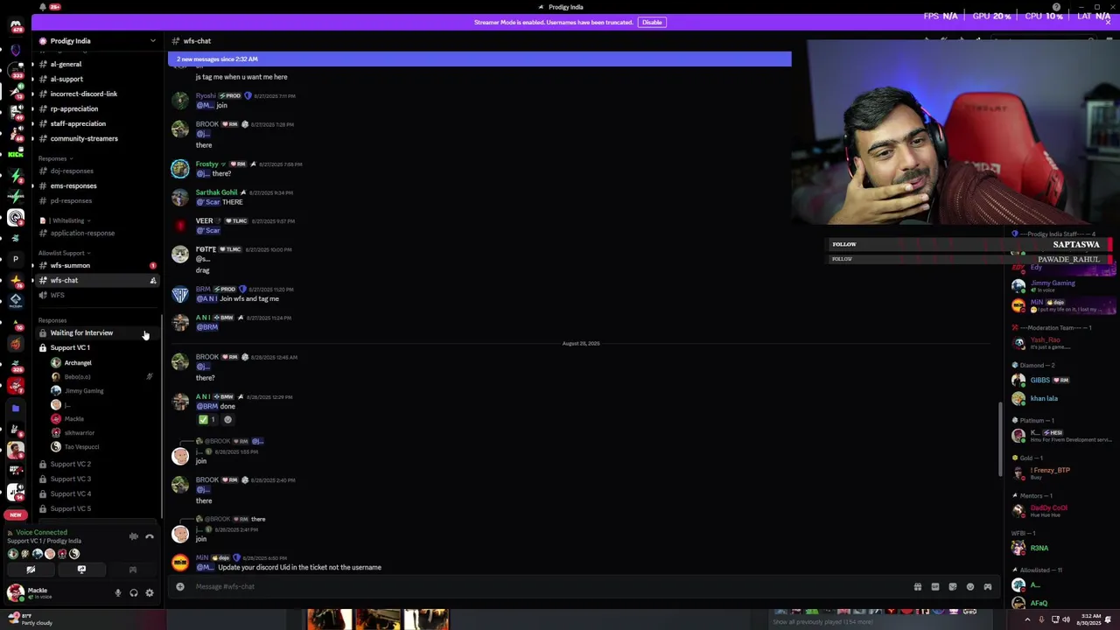
Task: Collapse the Responses category
Action: [54, 158]
